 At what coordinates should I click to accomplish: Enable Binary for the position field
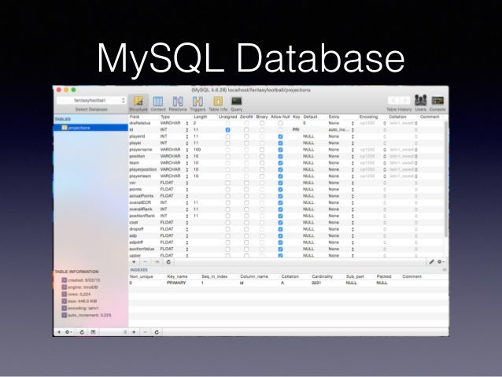click(x=262, y=157)
